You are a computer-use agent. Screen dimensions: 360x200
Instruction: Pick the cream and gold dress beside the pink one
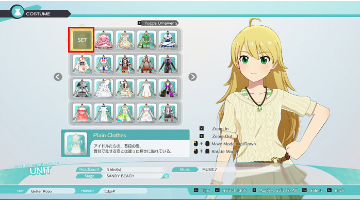pyautogui.click(x=125, y=40)
